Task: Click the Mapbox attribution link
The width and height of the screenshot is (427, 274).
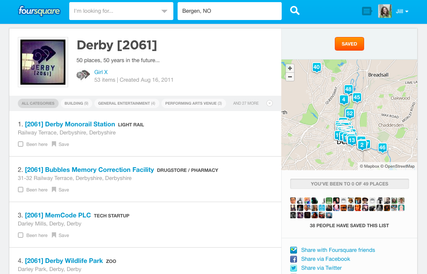Action: 370,166
